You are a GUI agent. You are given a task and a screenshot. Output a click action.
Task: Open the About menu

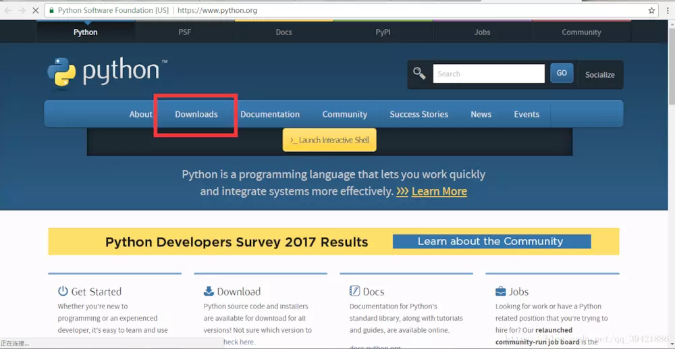141,114
